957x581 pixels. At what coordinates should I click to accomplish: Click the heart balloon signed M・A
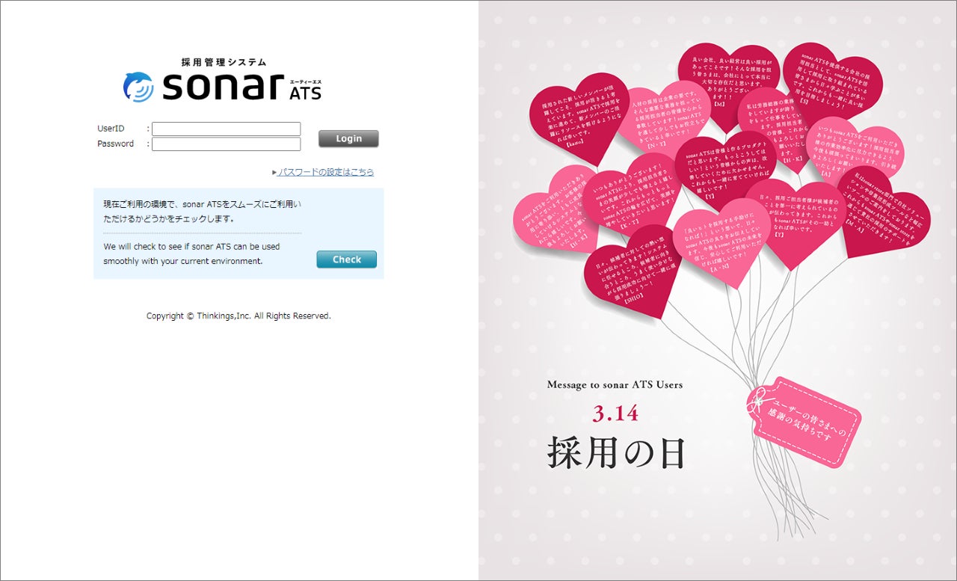884,211
